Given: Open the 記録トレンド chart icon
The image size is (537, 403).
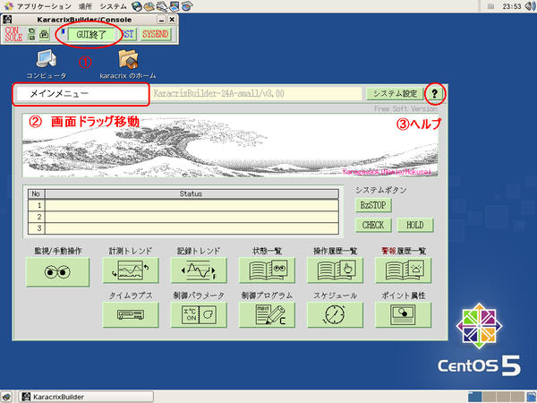Looking at the screenshot, I should (x=199, y=270).
